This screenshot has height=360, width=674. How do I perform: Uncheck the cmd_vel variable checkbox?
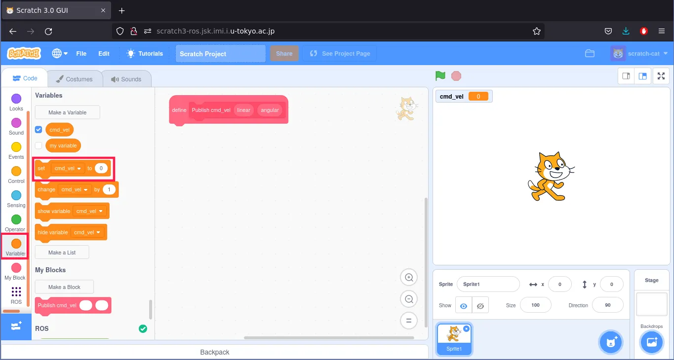click(x=39, y=130)
